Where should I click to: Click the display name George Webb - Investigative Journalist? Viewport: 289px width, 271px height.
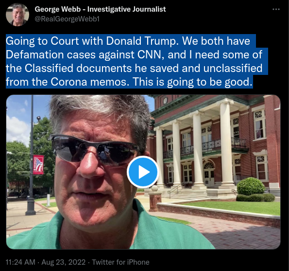[x=100, y=9]
